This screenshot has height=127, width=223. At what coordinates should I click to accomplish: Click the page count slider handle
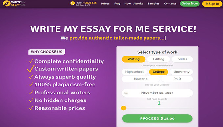click(x=123, y=108)
